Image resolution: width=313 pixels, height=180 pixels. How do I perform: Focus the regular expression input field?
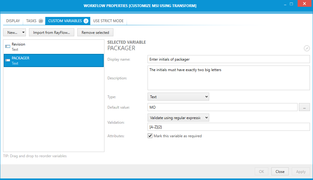click(x=229, y=127)
